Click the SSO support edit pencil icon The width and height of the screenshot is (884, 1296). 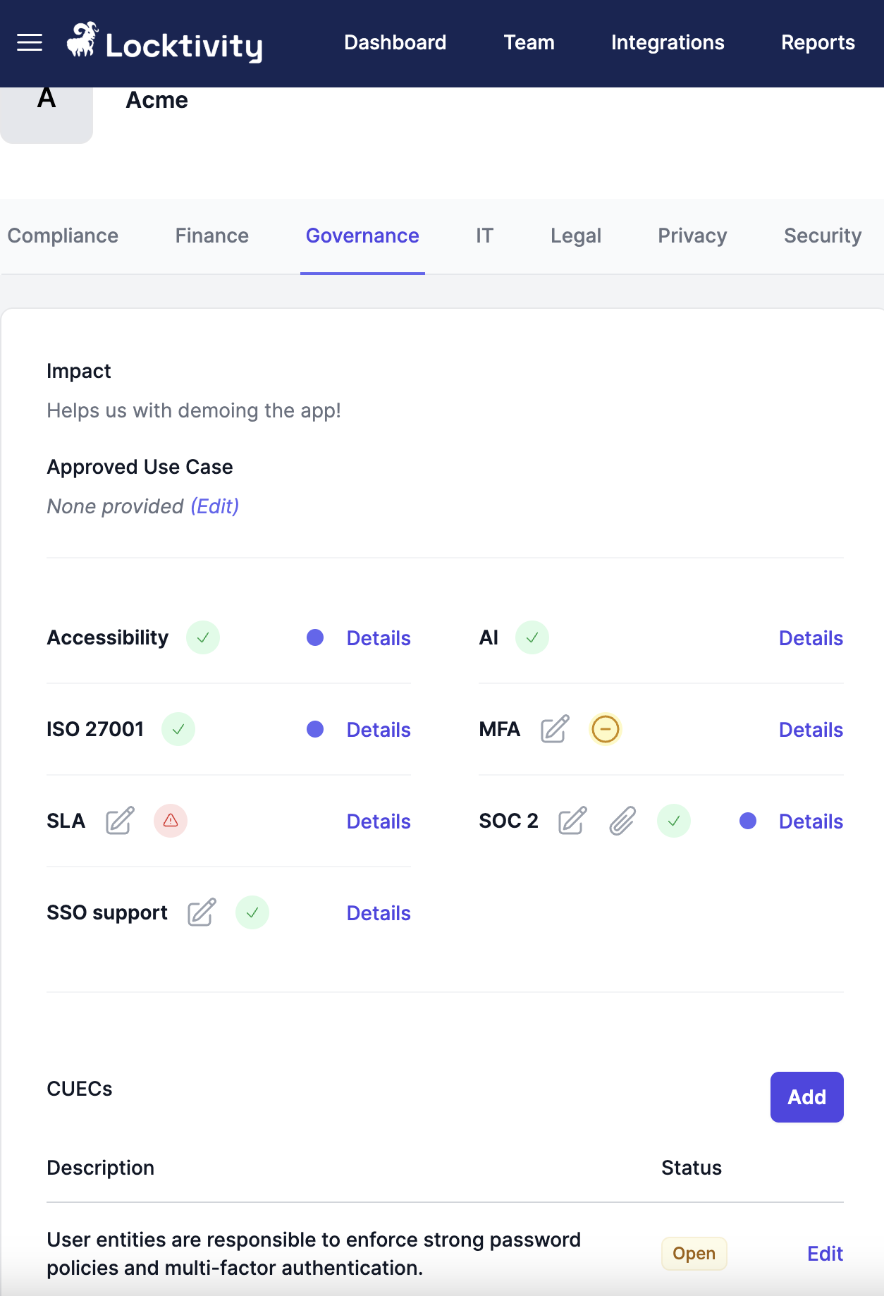point(202,912)
